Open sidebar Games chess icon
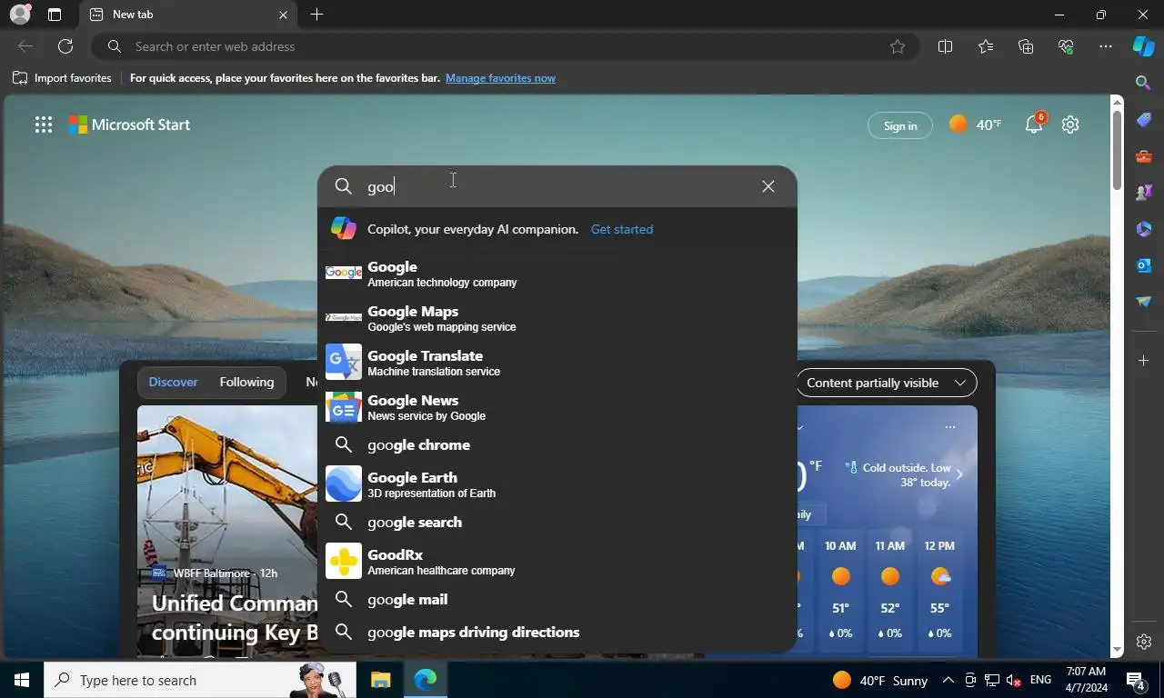This screenshot has width=1164, height=698. 1144,193
